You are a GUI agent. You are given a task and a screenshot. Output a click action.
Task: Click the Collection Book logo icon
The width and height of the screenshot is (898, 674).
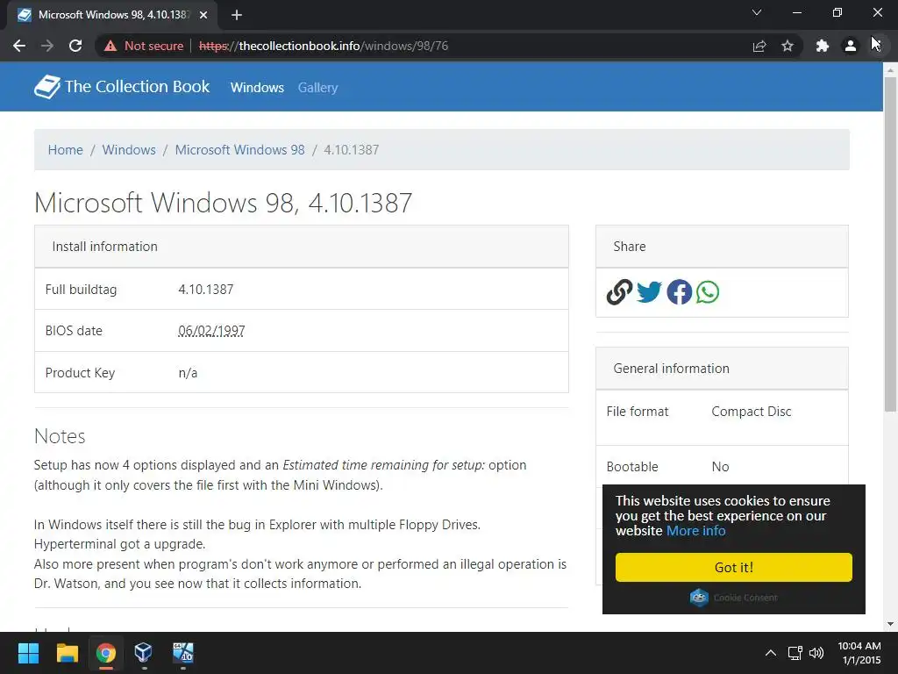47,87
